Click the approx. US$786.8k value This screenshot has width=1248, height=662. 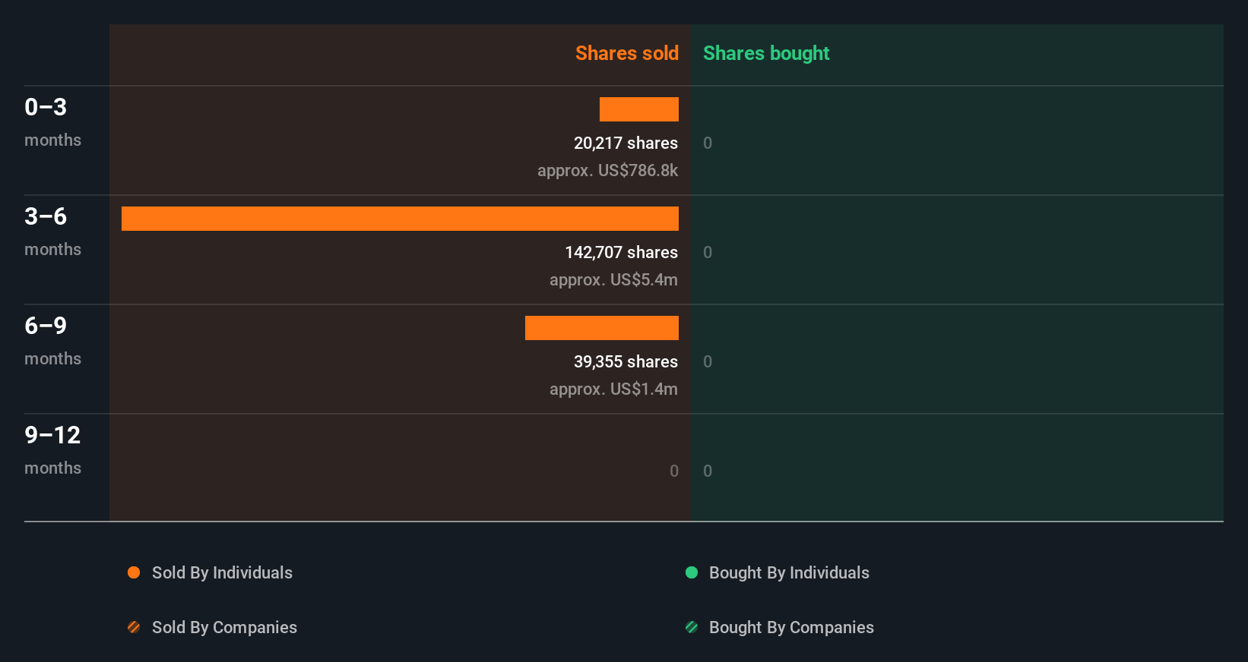pyautogui.click(x=607, y=170)
